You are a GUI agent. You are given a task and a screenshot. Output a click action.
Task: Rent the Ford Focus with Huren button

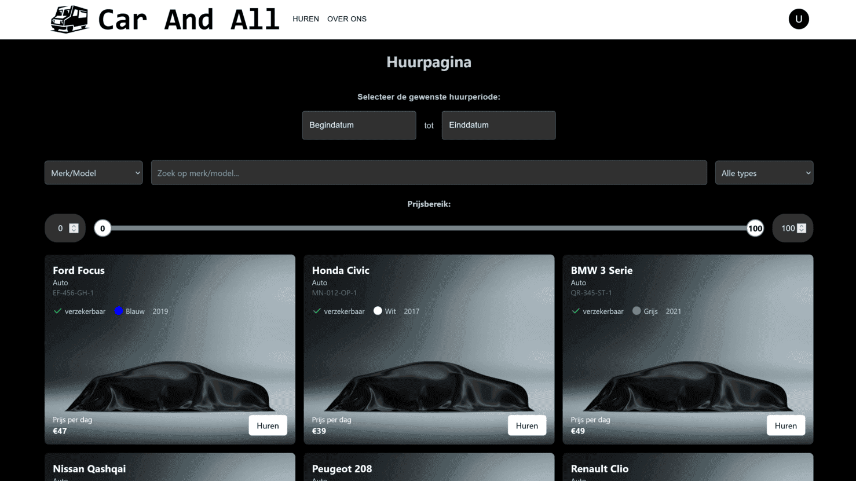pos(268,425)
